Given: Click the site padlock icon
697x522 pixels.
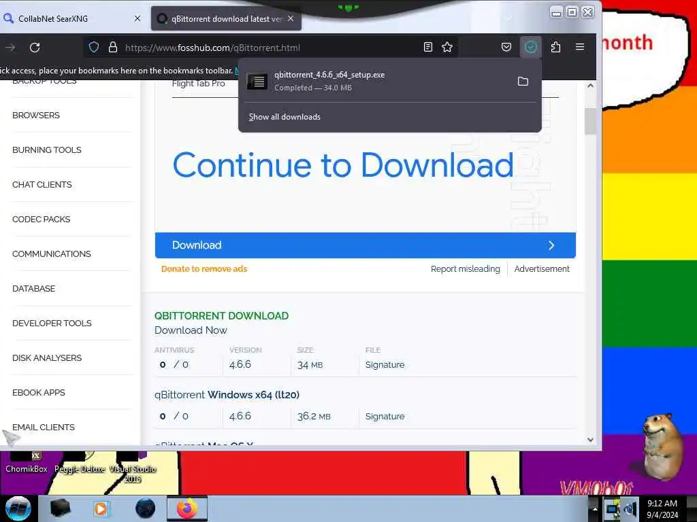Looking at the screenshot, I should click(113, 47).
